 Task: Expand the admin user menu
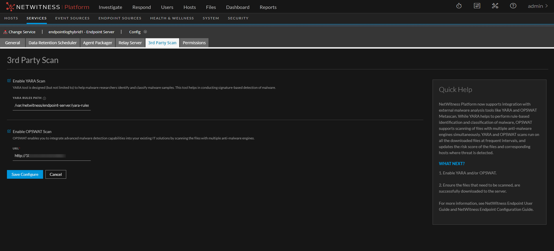(538, 6)
